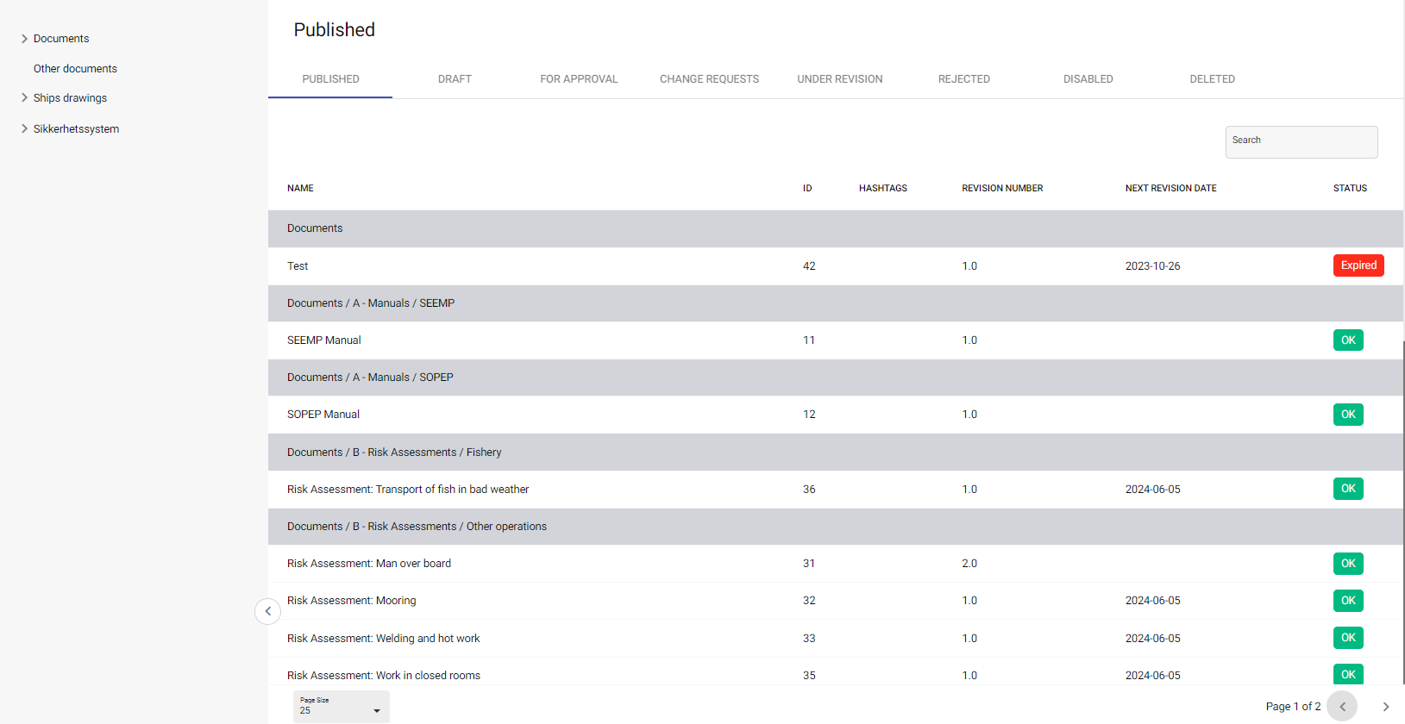Select Sikkerhetssystem in sidebar
1405x724 pixels.
pyautogui.click(x=76, y=129)
